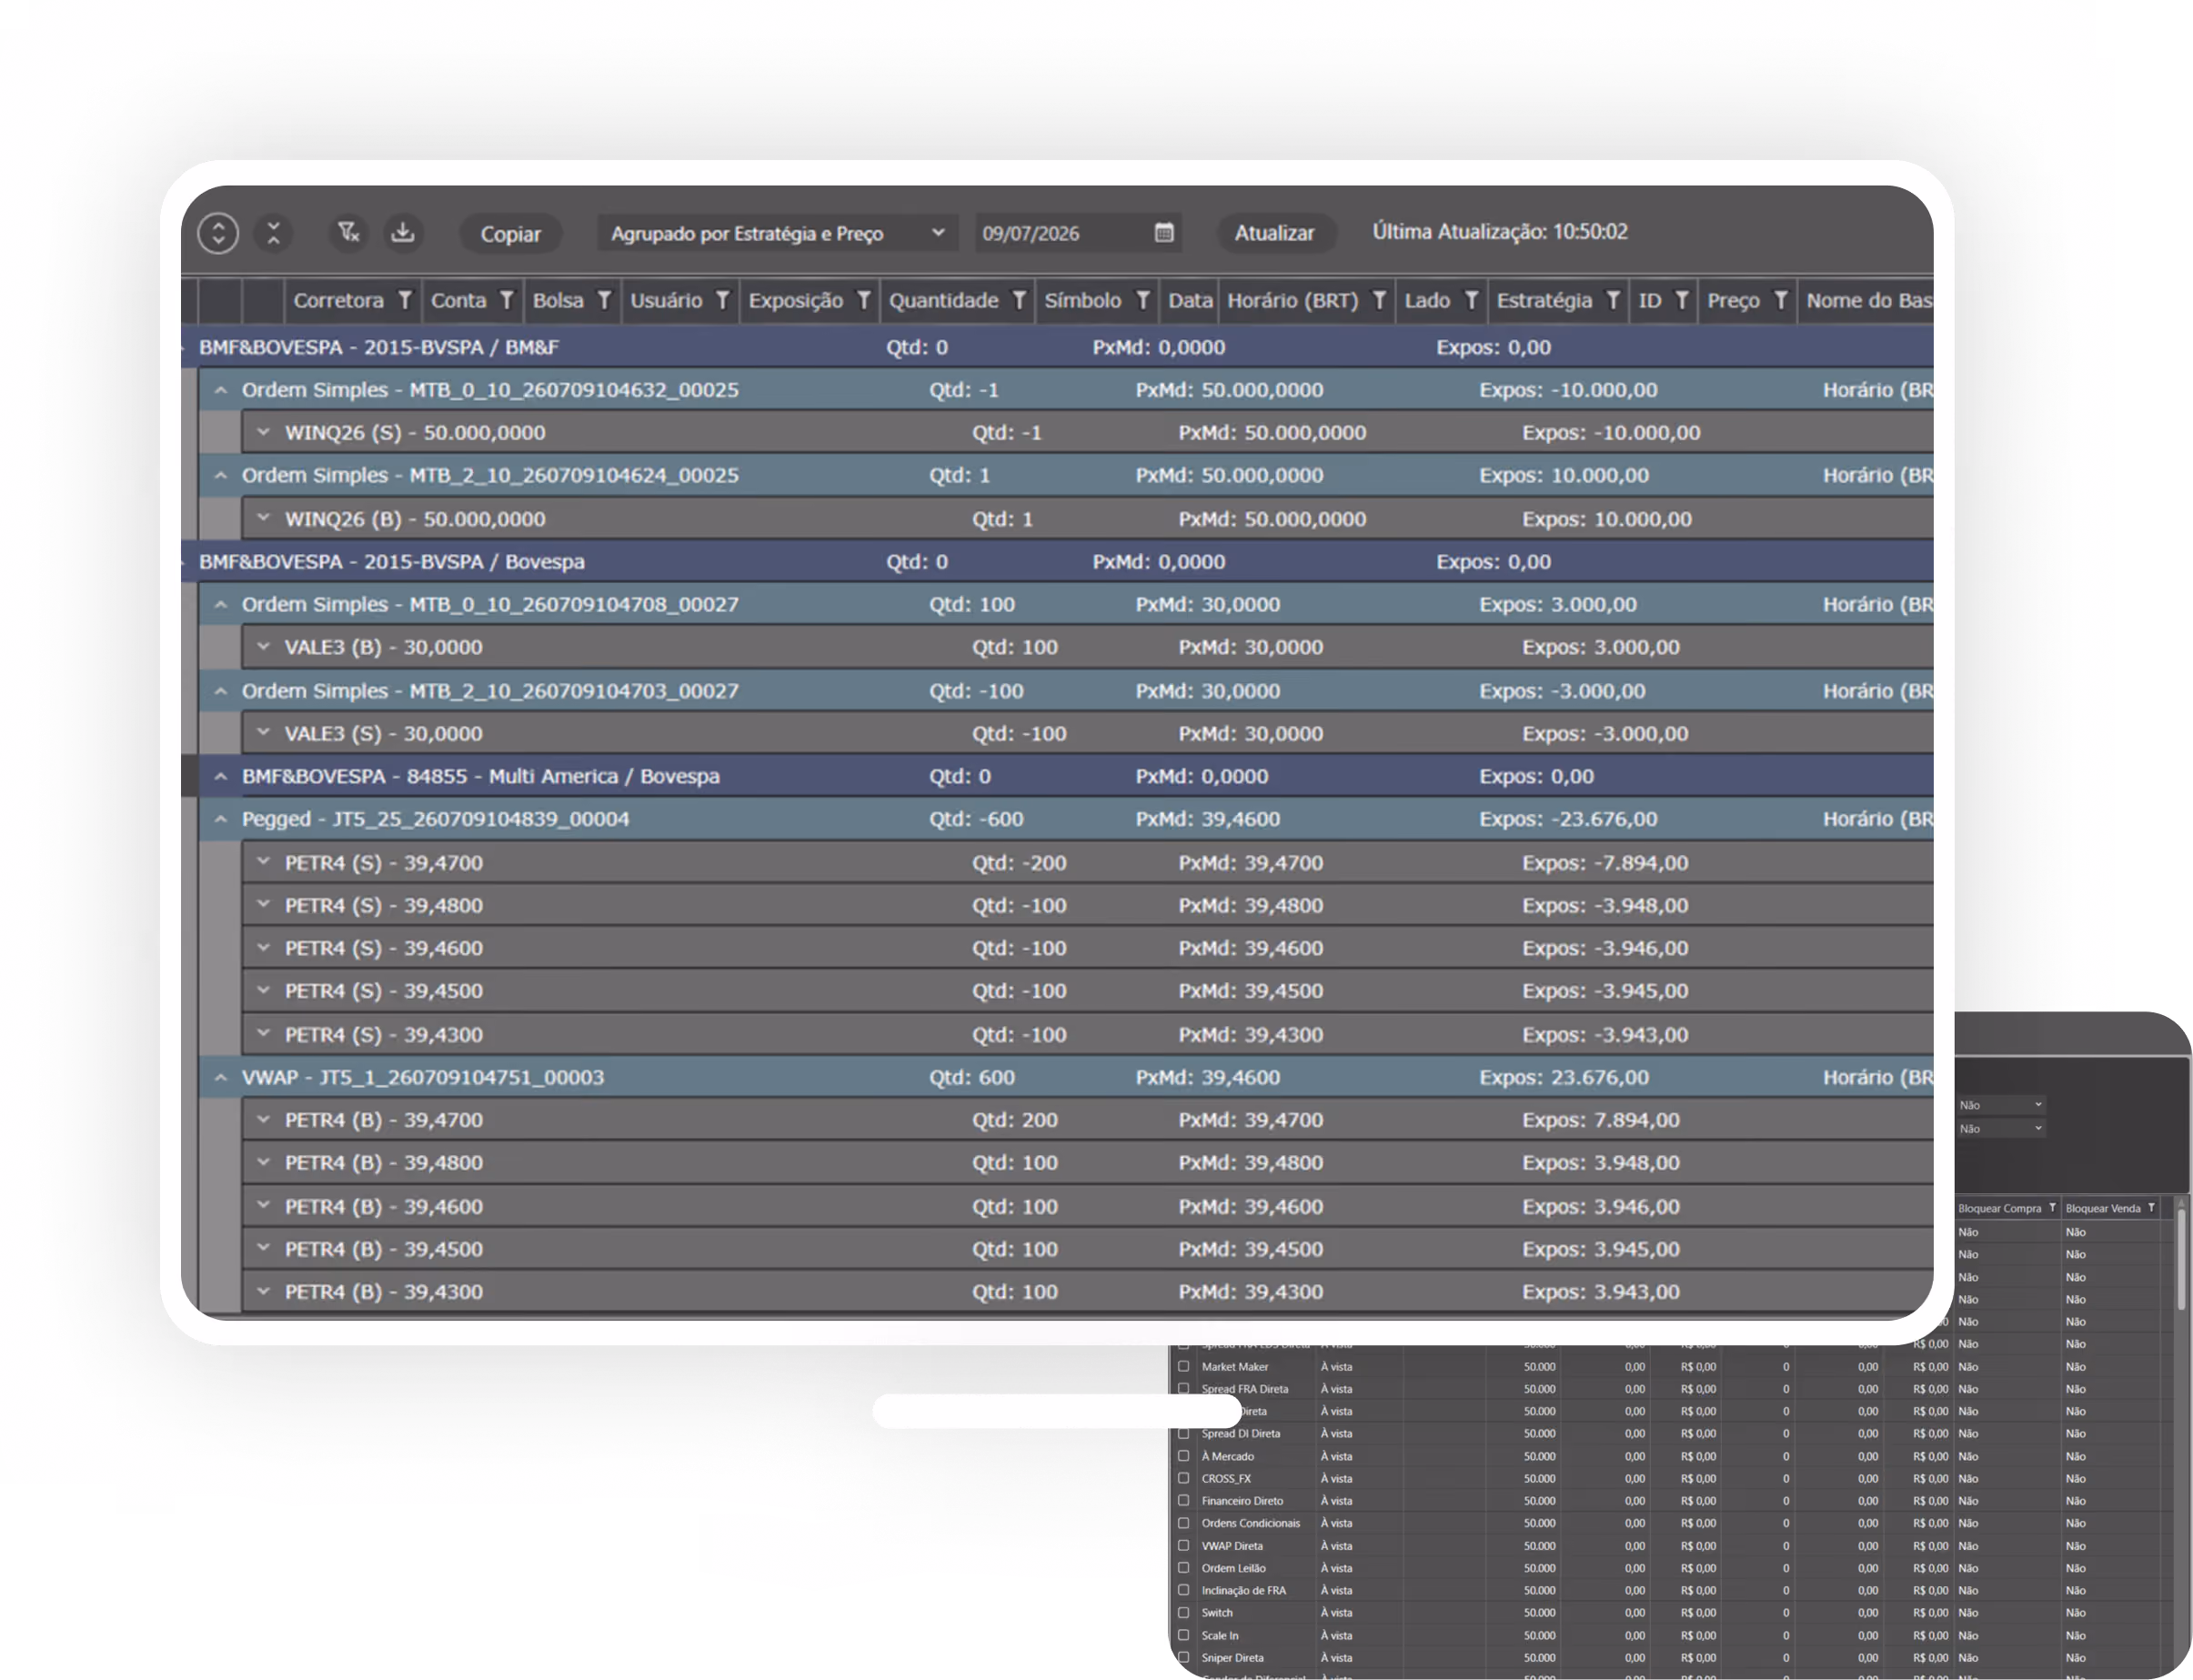Check the VWAP Direta row checkbox
Image resolution: width=2193 pixels, height=1680 pixels.
[x=1184, y=1545]
